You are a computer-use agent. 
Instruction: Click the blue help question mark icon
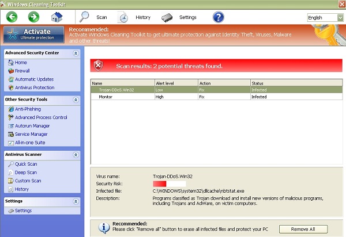tap(218, 17)
